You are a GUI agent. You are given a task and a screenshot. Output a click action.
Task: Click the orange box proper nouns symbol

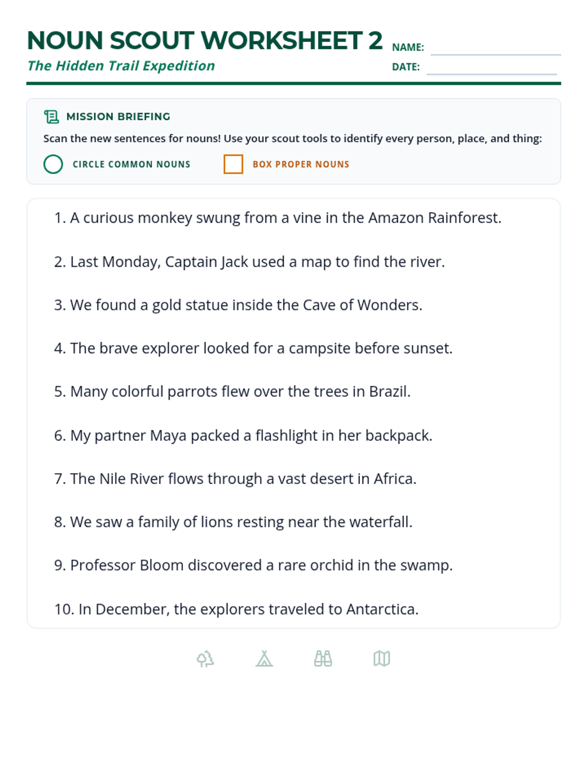coord(233,164)
